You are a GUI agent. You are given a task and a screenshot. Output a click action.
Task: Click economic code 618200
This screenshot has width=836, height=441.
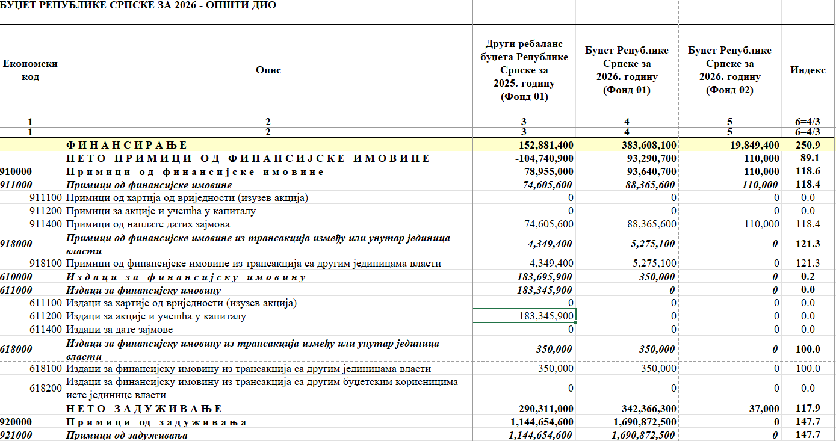tap(47, 389)
